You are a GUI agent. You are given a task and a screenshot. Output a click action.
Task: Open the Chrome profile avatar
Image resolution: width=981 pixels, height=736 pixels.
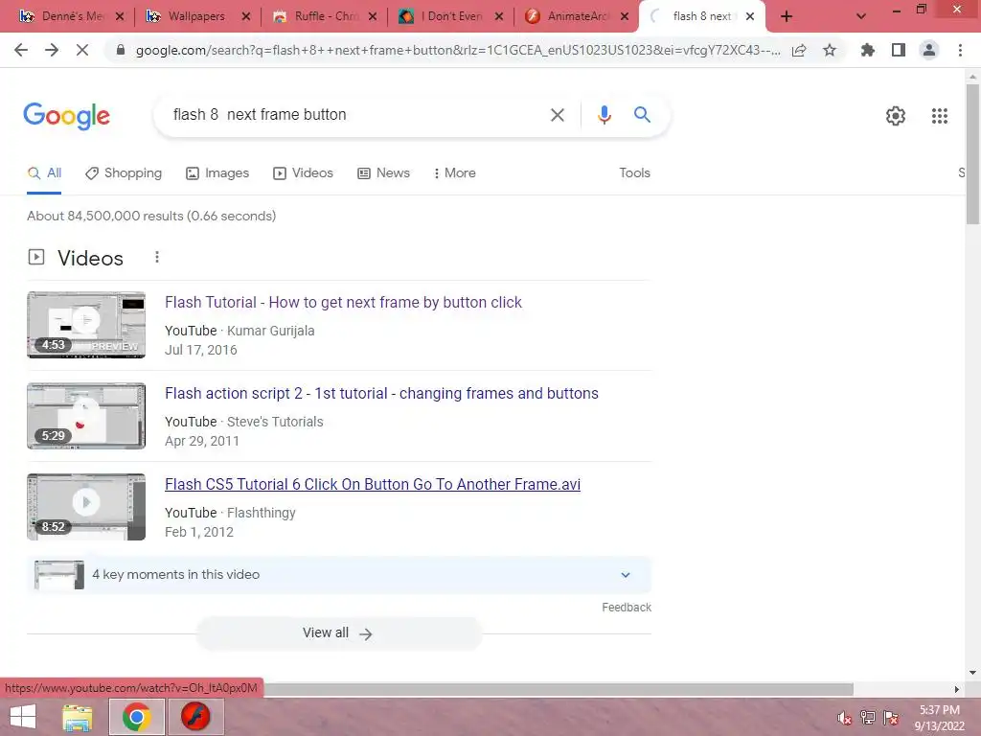[x=929, y=50]
